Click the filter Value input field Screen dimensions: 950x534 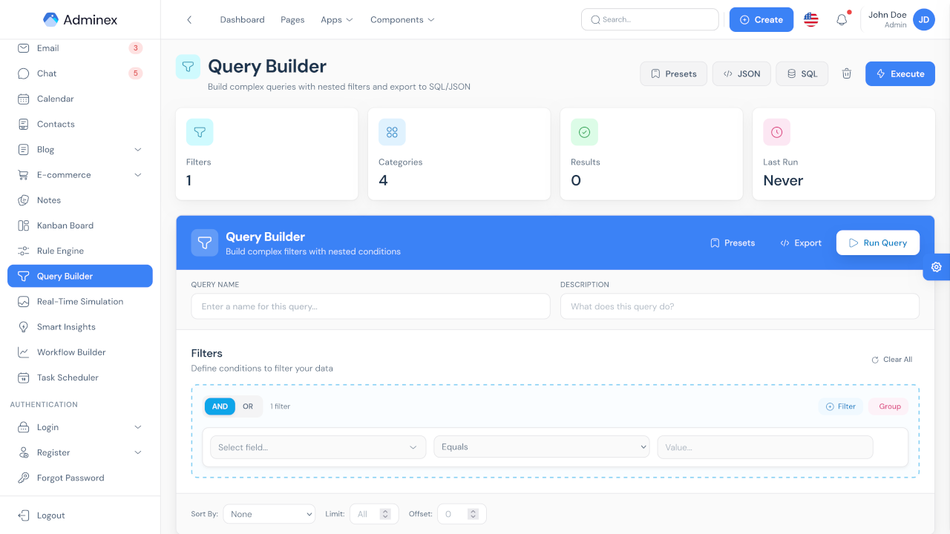765,447
